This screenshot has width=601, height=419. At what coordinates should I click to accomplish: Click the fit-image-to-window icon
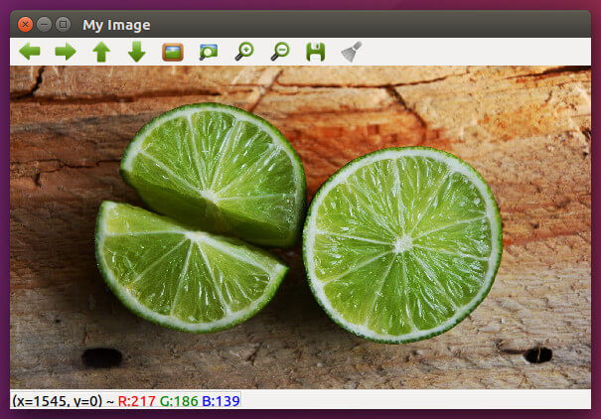pos(209,52)
